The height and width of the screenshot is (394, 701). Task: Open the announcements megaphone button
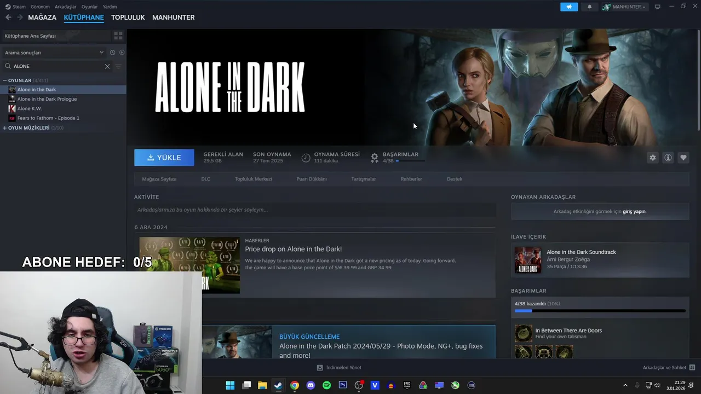569,7
